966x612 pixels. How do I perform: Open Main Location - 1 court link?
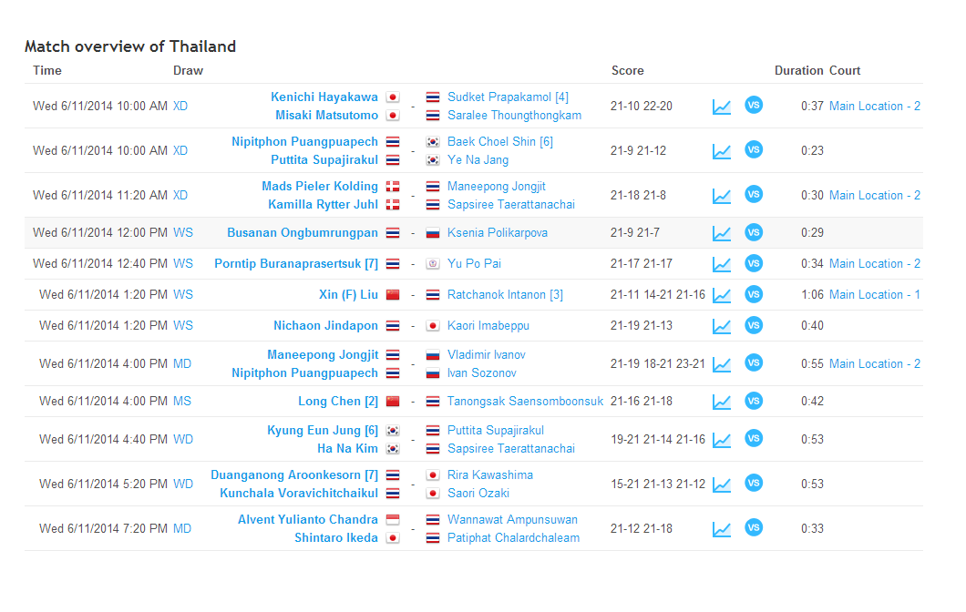pyautogui.click(x=874, y=295)
